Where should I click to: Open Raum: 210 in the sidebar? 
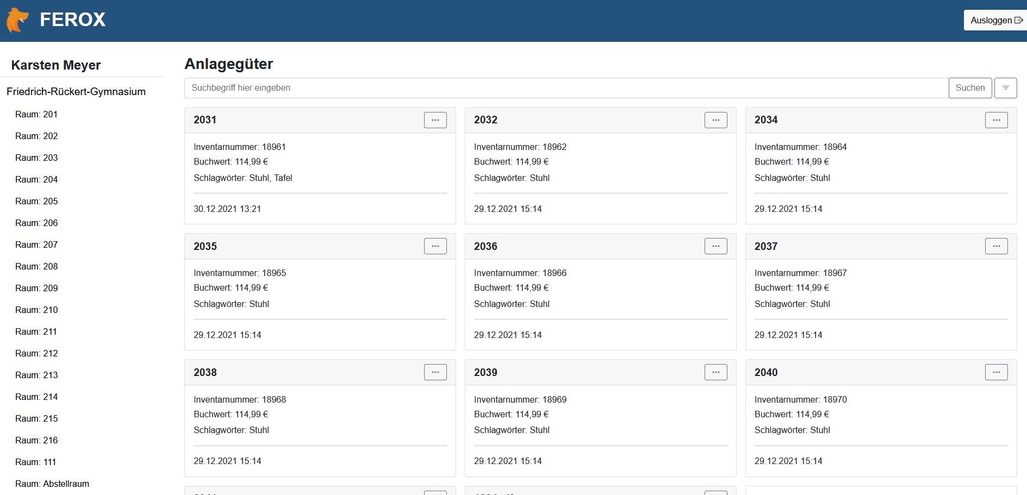click(36, 310)
